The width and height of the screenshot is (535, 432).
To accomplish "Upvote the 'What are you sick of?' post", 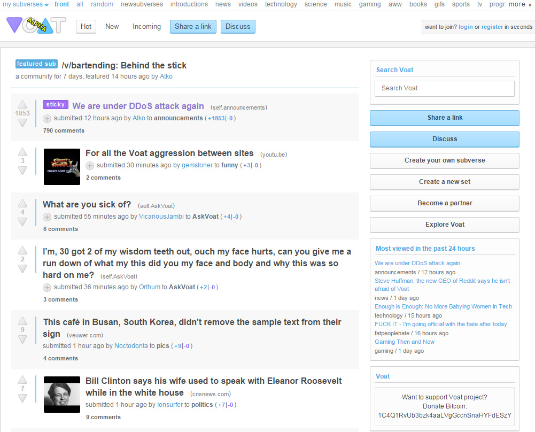I will [22, 203].
